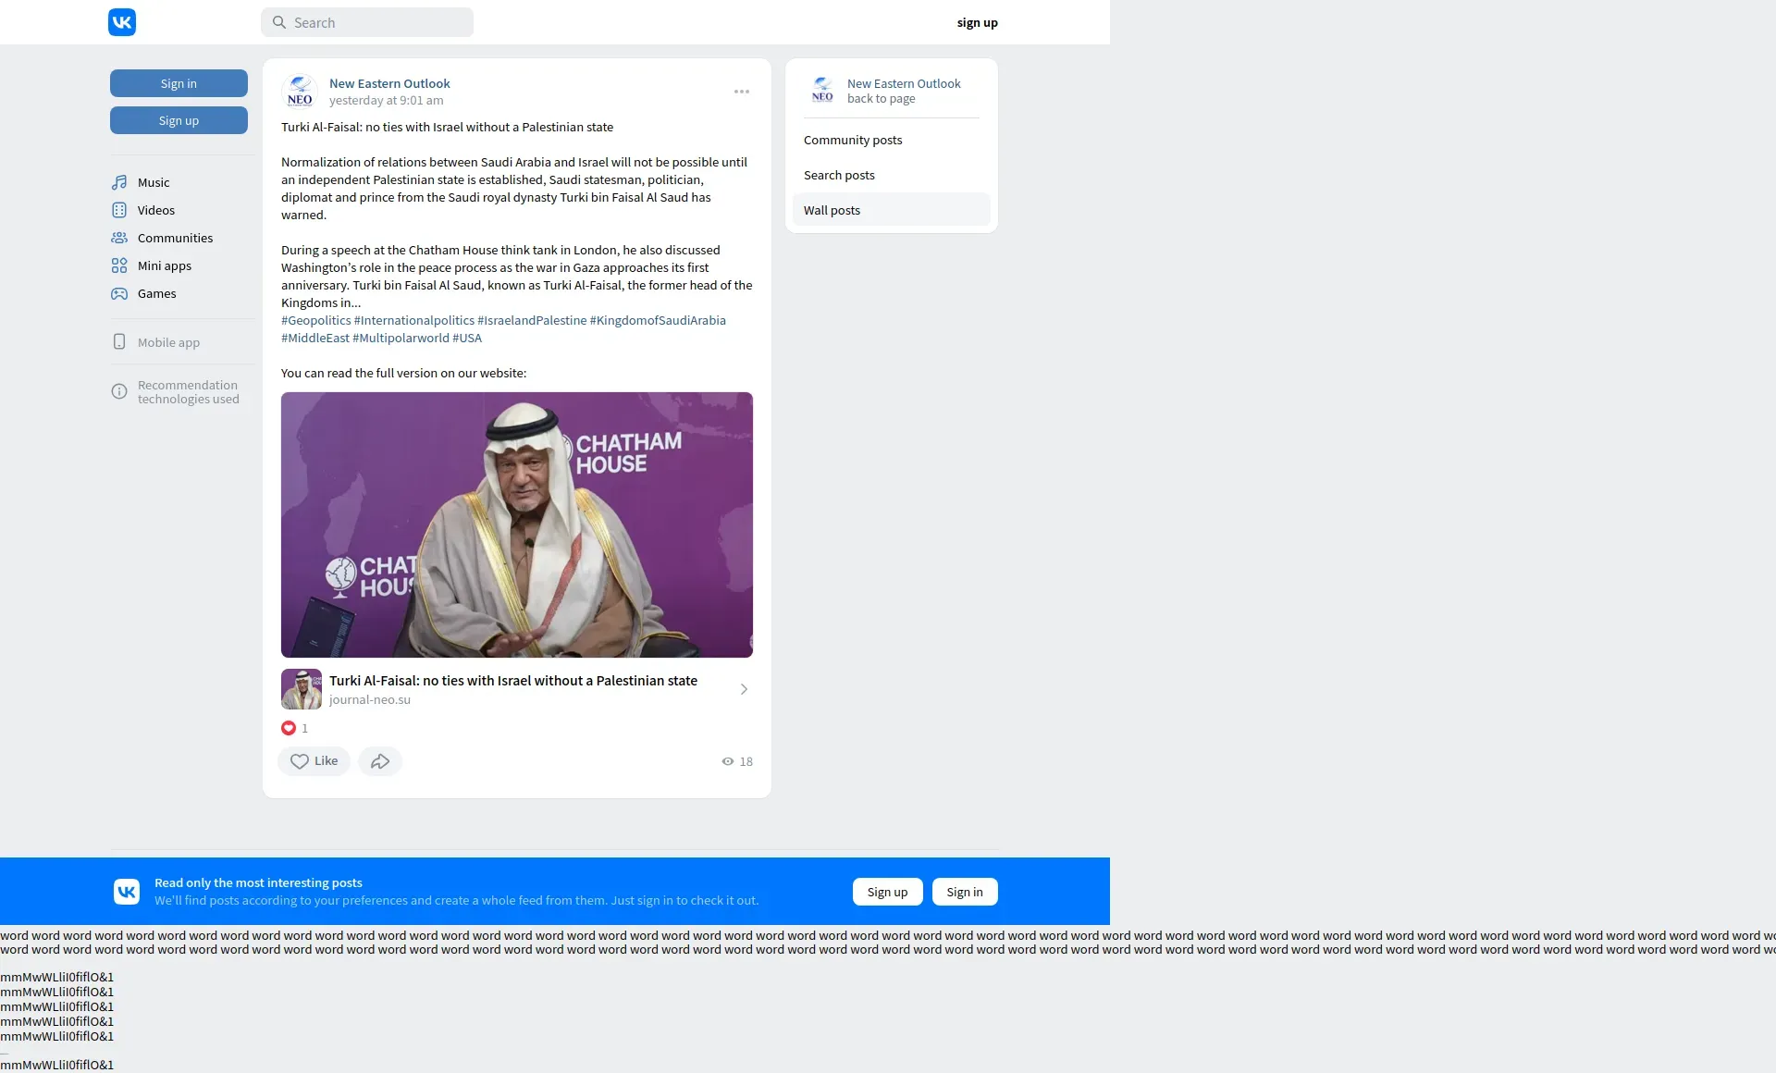Open Mini apps grid icon
The image size is (1776, 1073).
(x=119, y=265)
